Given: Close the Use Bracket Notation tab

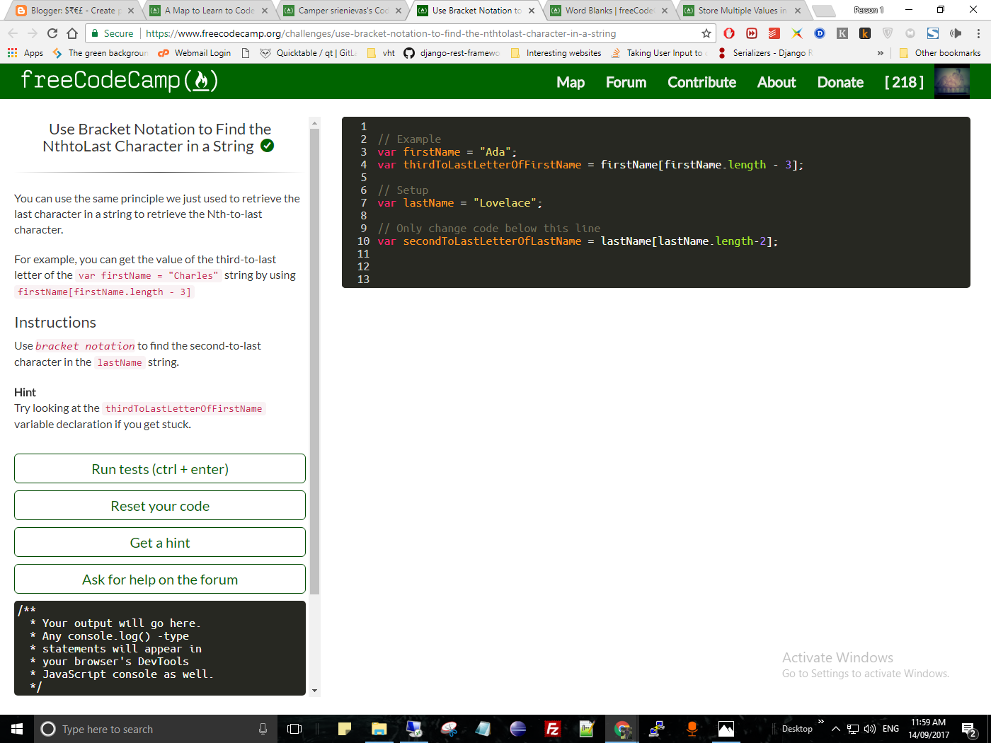Looking at the screenshot, I should (531, 11).
